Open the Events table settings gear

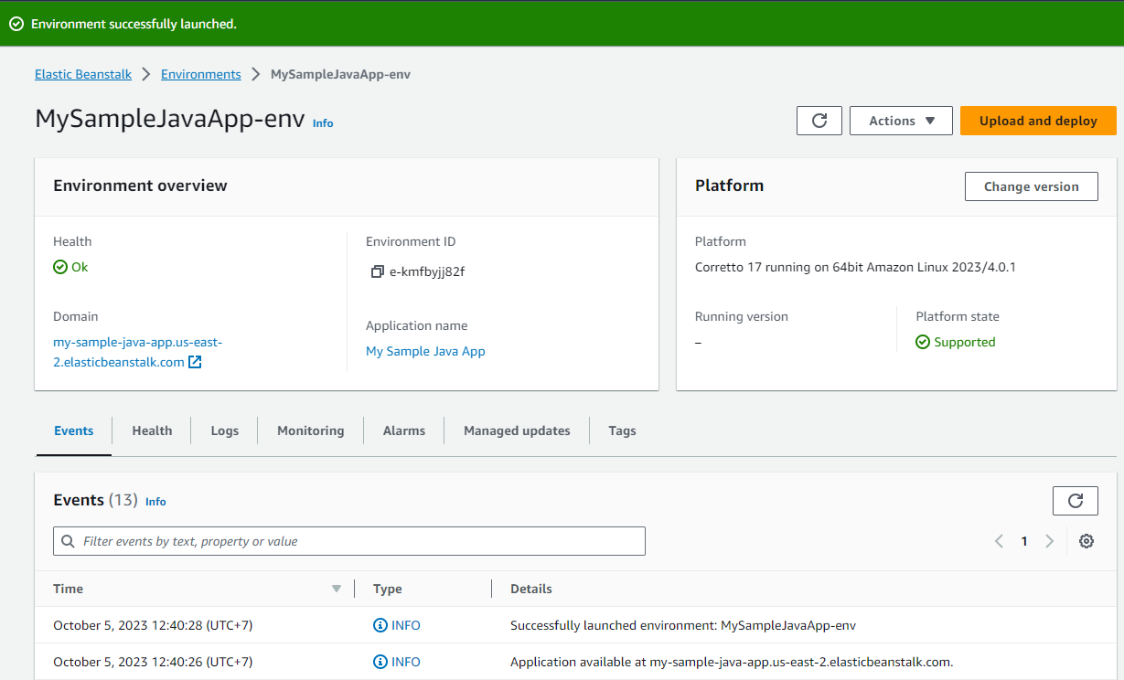point(1087,541)
